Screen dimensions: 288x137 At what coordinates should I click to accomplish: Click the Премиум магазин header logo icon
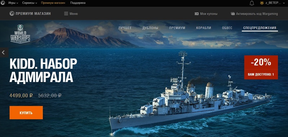click(12, 14)
